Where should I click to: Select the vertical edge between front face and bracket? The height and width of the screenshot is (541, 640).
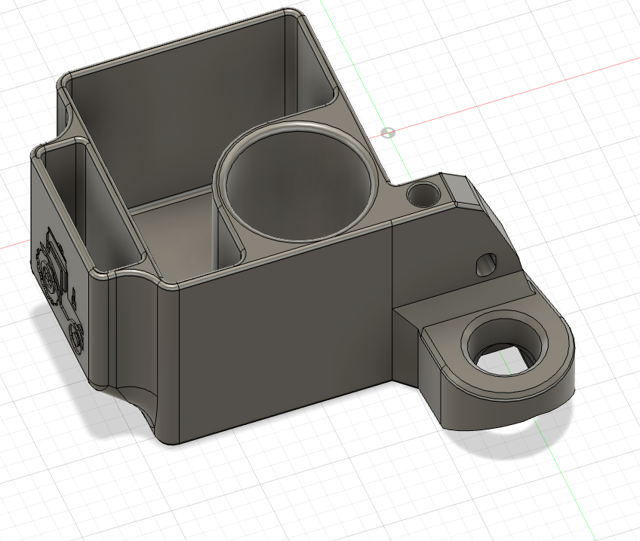click(x=395, y=301)
